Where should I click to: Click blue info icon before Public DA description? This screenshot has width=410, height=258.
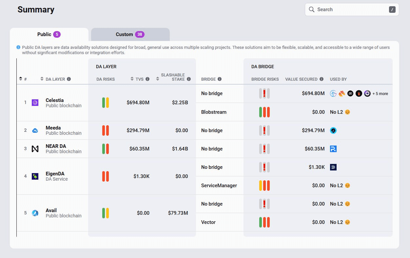pyautogui.click(x=18, y=48)
